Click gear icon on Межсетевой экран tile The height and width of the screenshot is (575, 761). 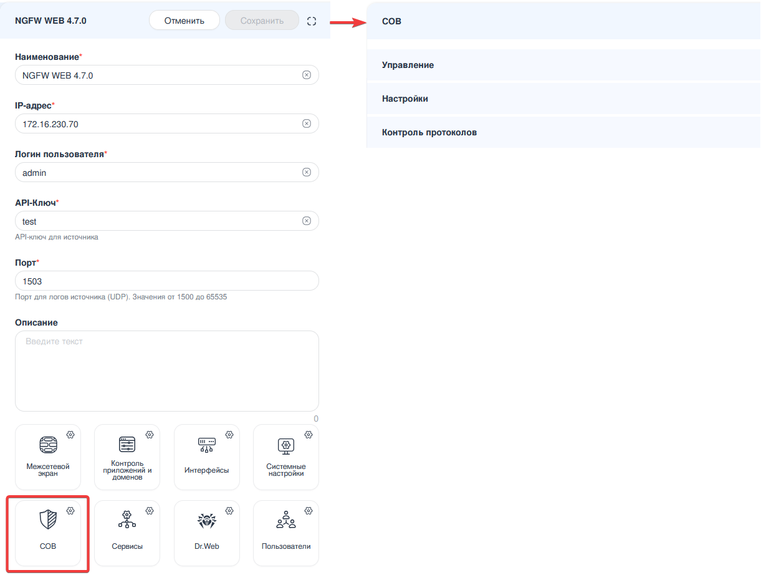[70, 435]
